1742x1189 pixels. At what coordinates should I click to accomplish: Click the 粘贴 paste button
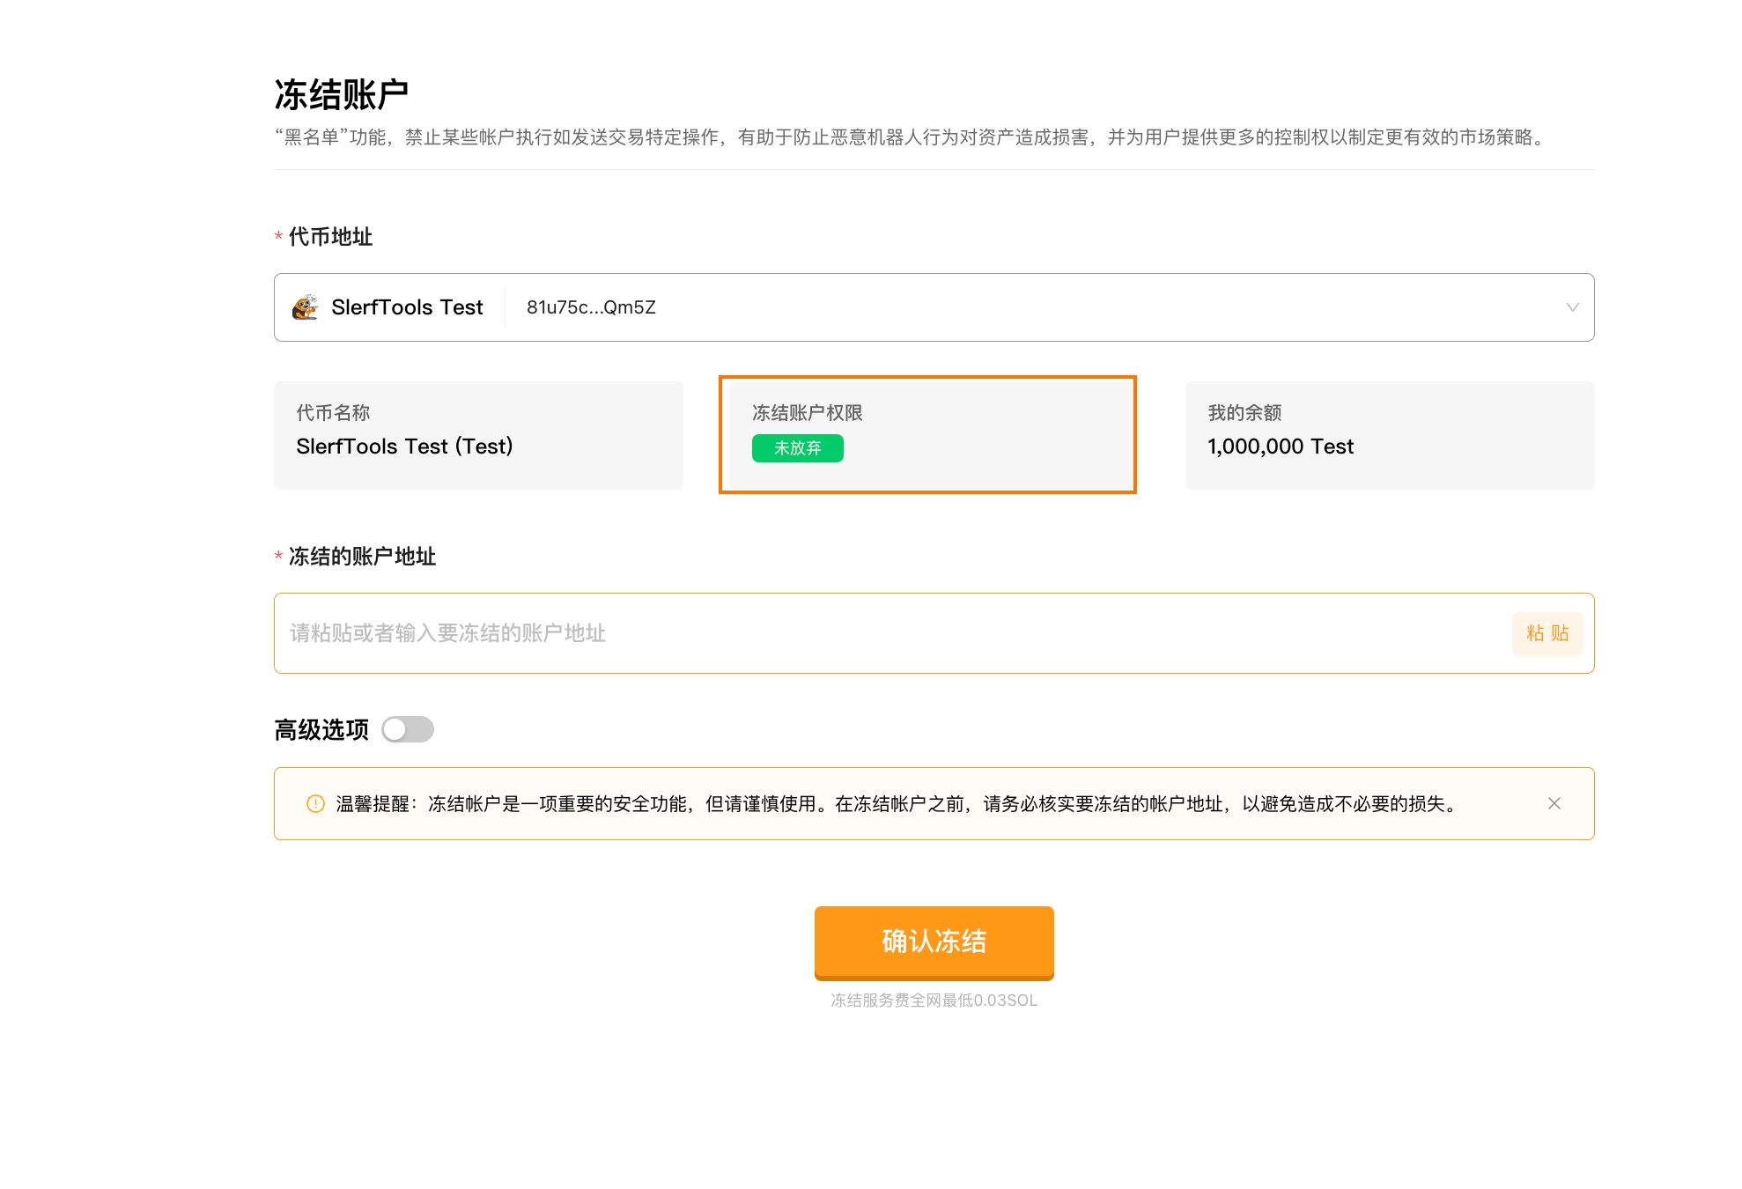(1546, 633)
